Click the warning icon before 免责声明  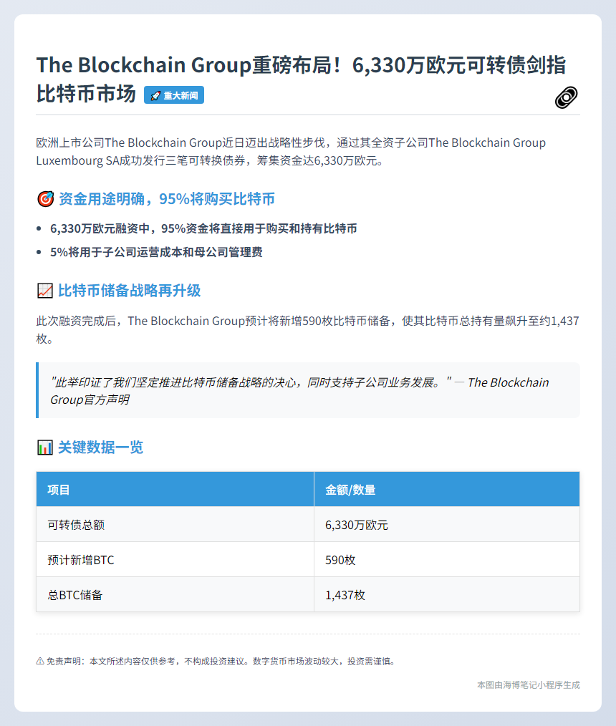pos(40,661)
